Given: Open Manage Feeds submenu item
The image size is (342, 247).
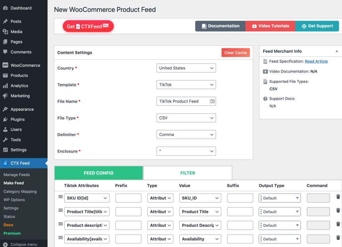Looking at the screenshot, I should pos(17,175).
